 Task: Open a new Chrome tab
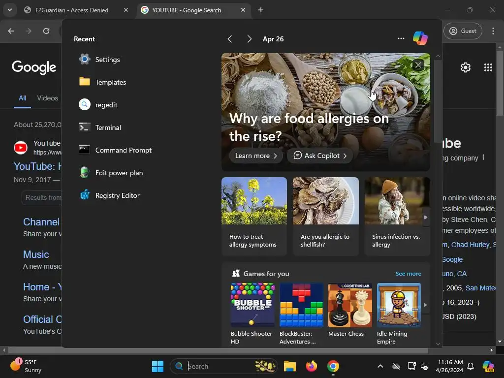(261, 10)
